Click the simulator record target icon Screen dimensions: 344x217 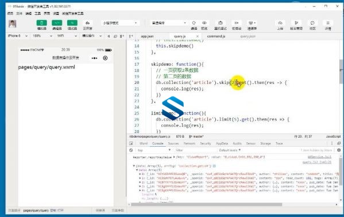(105, 58)
